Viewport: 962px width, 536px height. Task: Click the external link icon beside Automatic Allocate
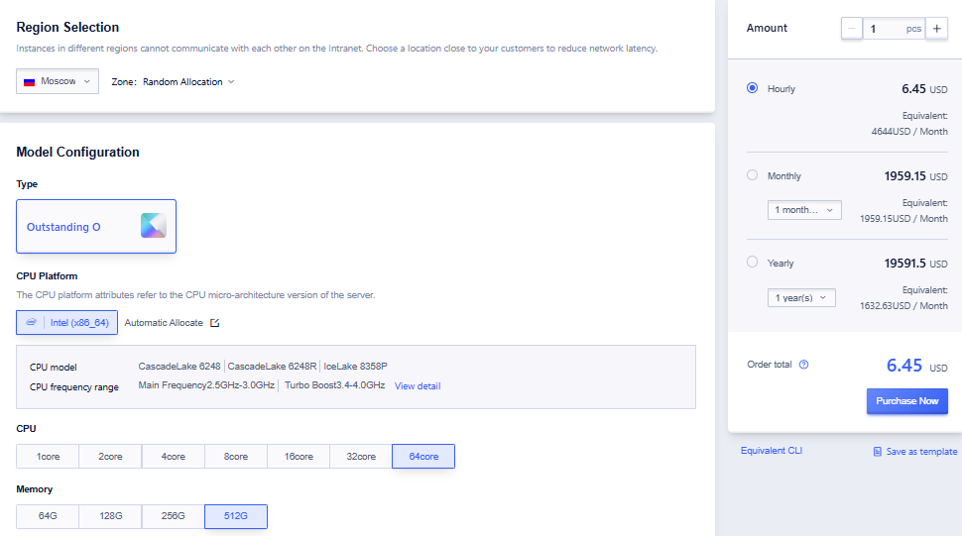tap(215, 323)
